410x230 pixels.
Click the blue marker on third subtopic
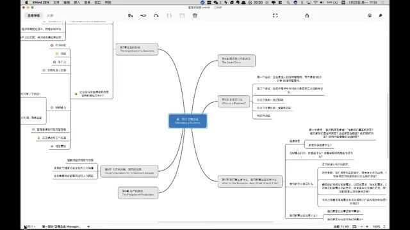coord(54,62)
